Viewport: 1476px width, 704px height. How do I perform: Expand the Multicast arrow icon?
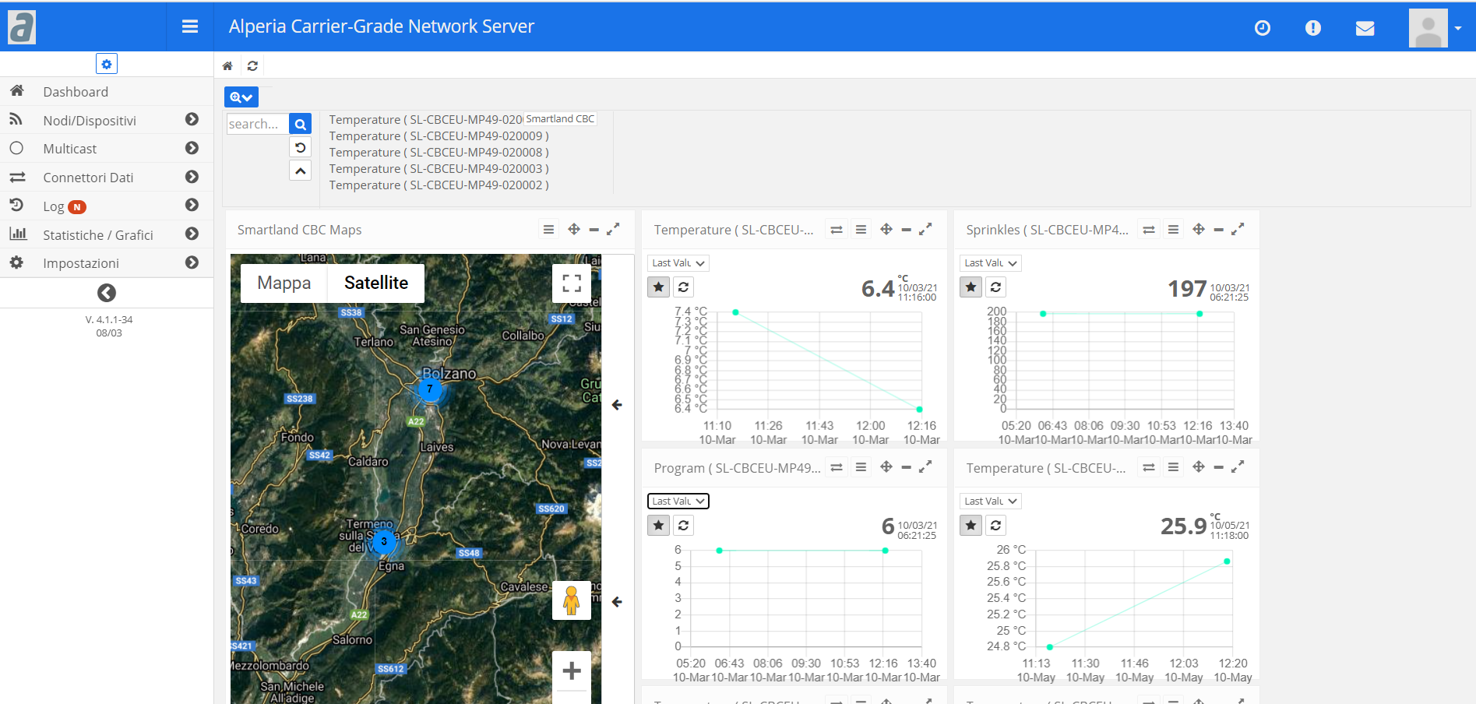(x=192, y=148)
